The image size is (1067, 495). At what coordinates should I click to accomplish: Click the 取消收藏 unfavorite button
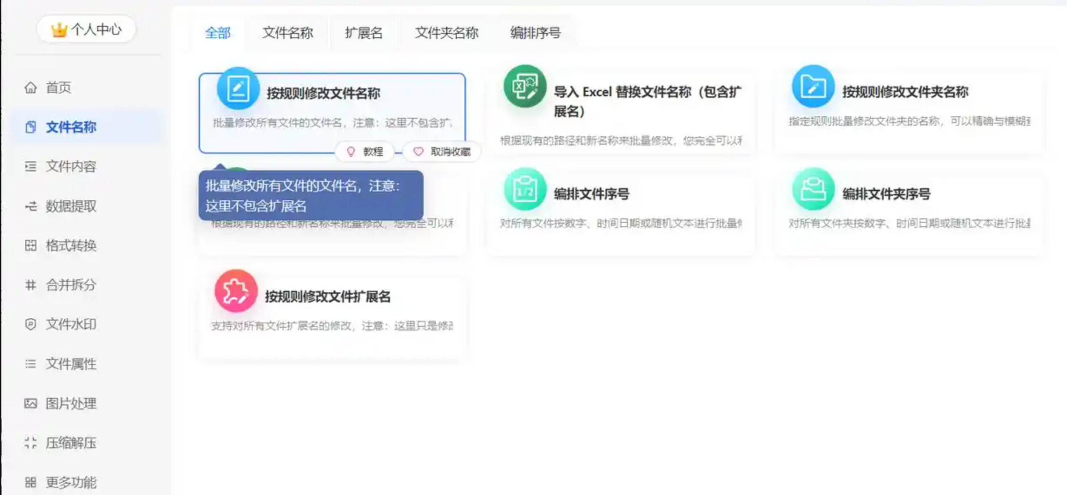click(442, 152)
